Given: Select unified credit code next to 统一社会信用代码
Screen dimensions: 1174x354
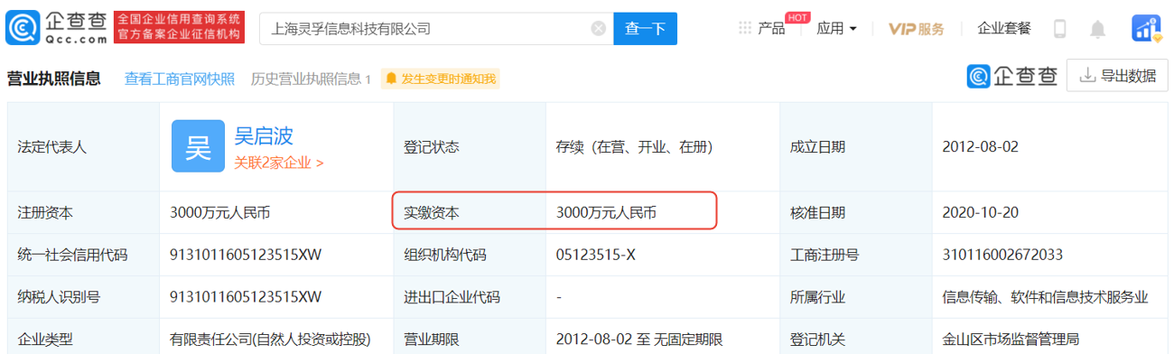Looking at the screenshot, I should click(246, 255).
